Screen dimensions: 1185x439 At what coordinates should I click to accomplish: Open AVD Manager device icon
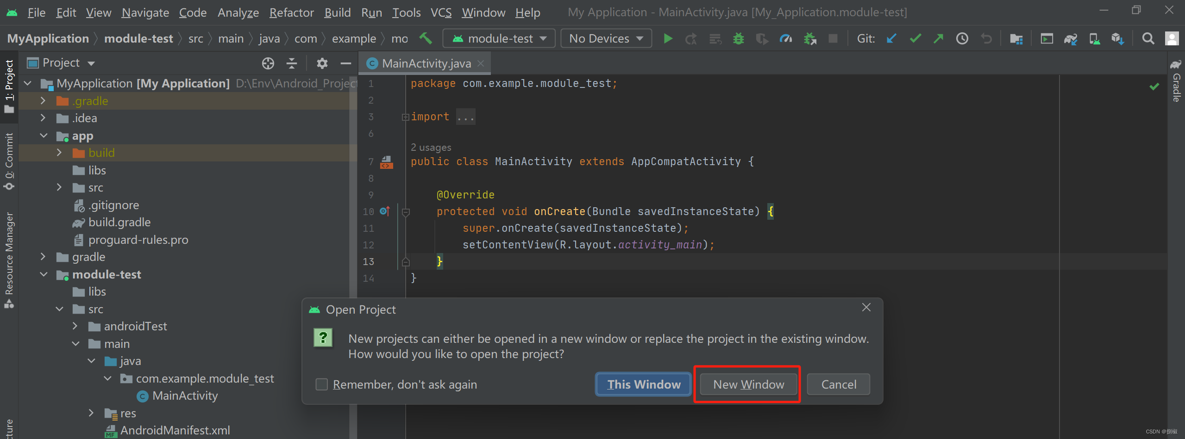pyautogui.click(x=1094, y=38)
